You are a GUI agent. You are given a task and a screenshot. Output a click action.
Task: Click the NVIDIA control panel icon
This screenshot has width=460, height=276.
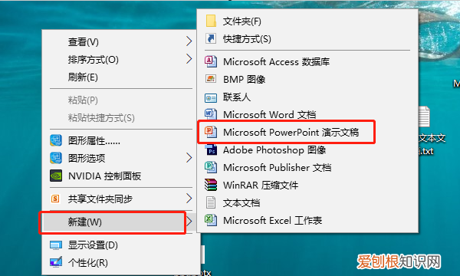point(56,176)
